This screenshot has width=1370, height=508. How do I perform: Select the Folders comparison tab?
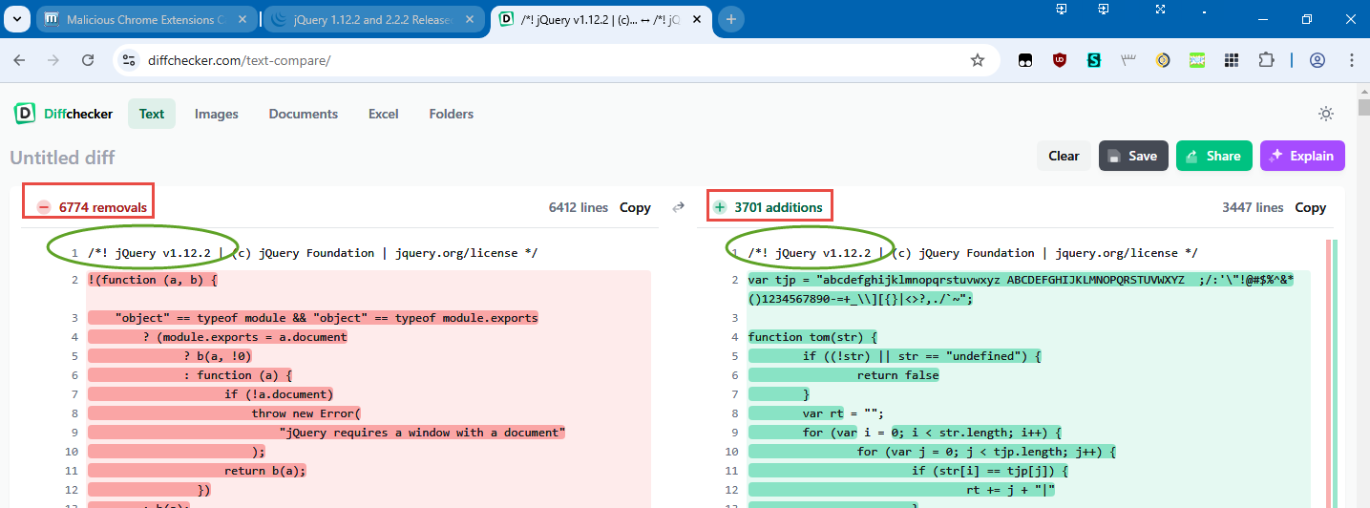point(451,114)
